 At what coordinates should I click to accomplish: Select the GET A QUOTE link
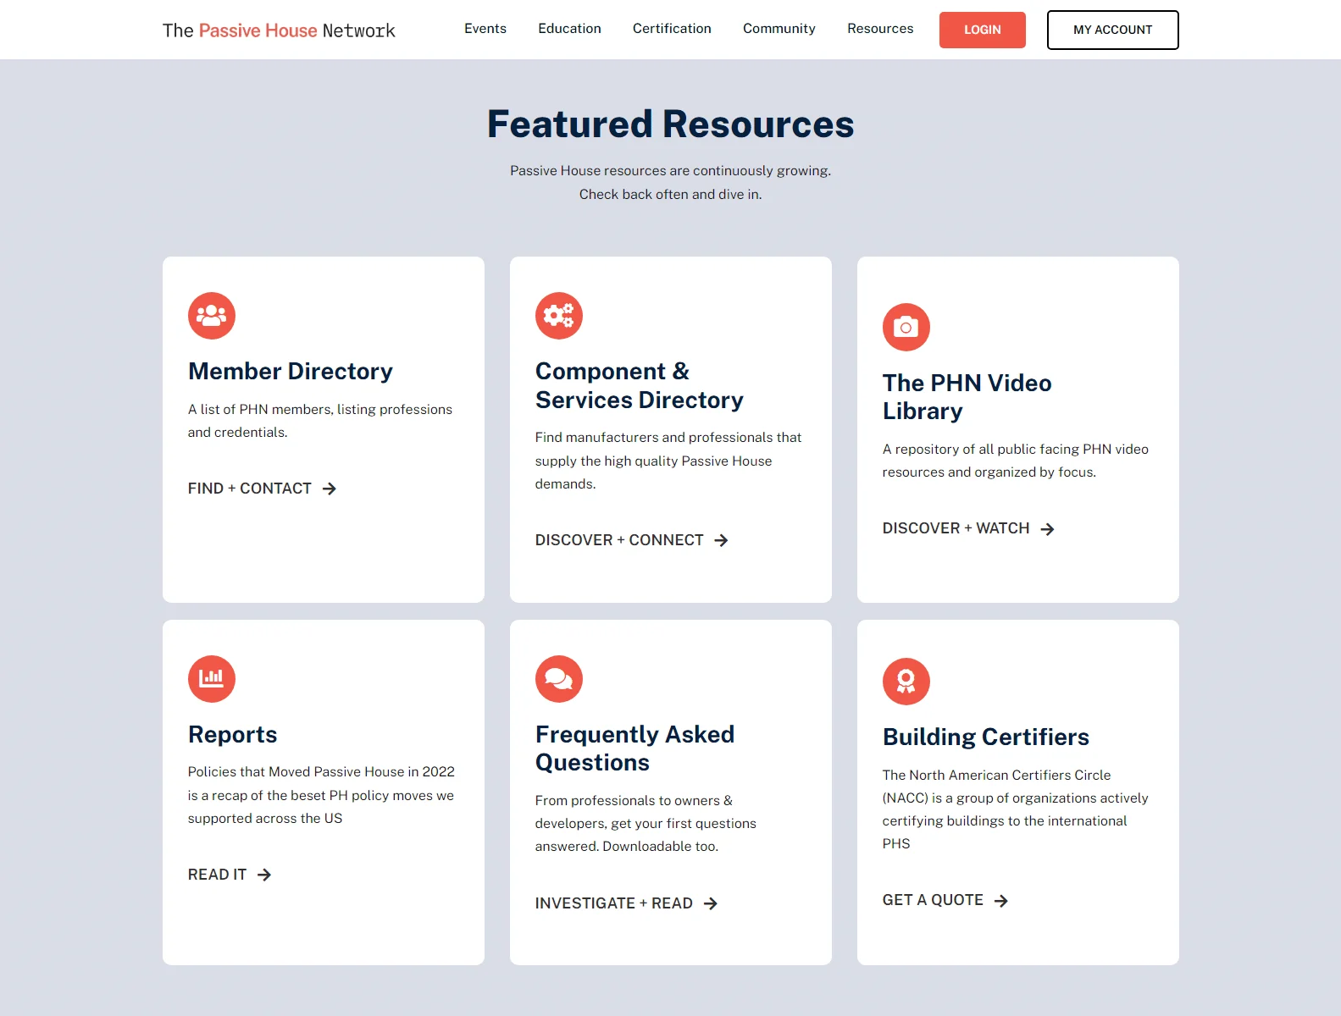pyautogui.click(x=945, y=900)
